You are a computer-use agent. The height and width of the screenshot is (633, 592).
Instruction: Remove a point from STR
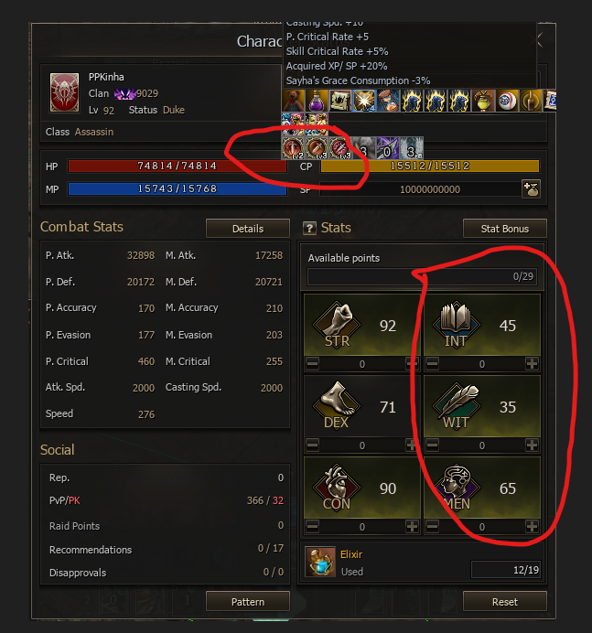pyautogui.click(x=312, y=364)
